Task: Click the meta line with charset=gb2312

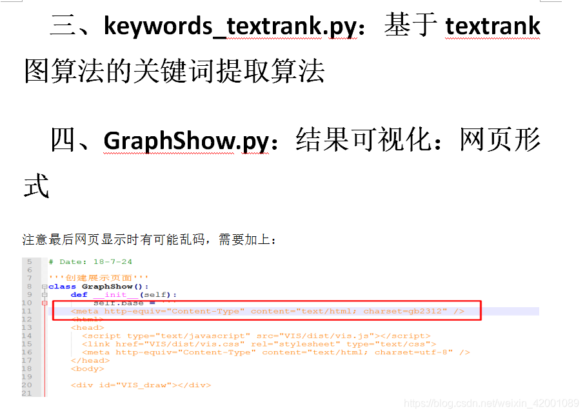Action: click(x=268, y=311)
